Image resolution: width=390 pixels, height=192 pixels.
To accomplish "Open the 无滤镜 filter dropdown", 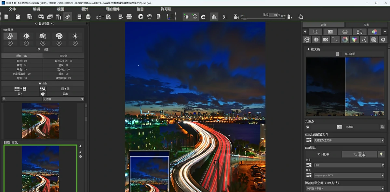I will (x=63, y=99).
